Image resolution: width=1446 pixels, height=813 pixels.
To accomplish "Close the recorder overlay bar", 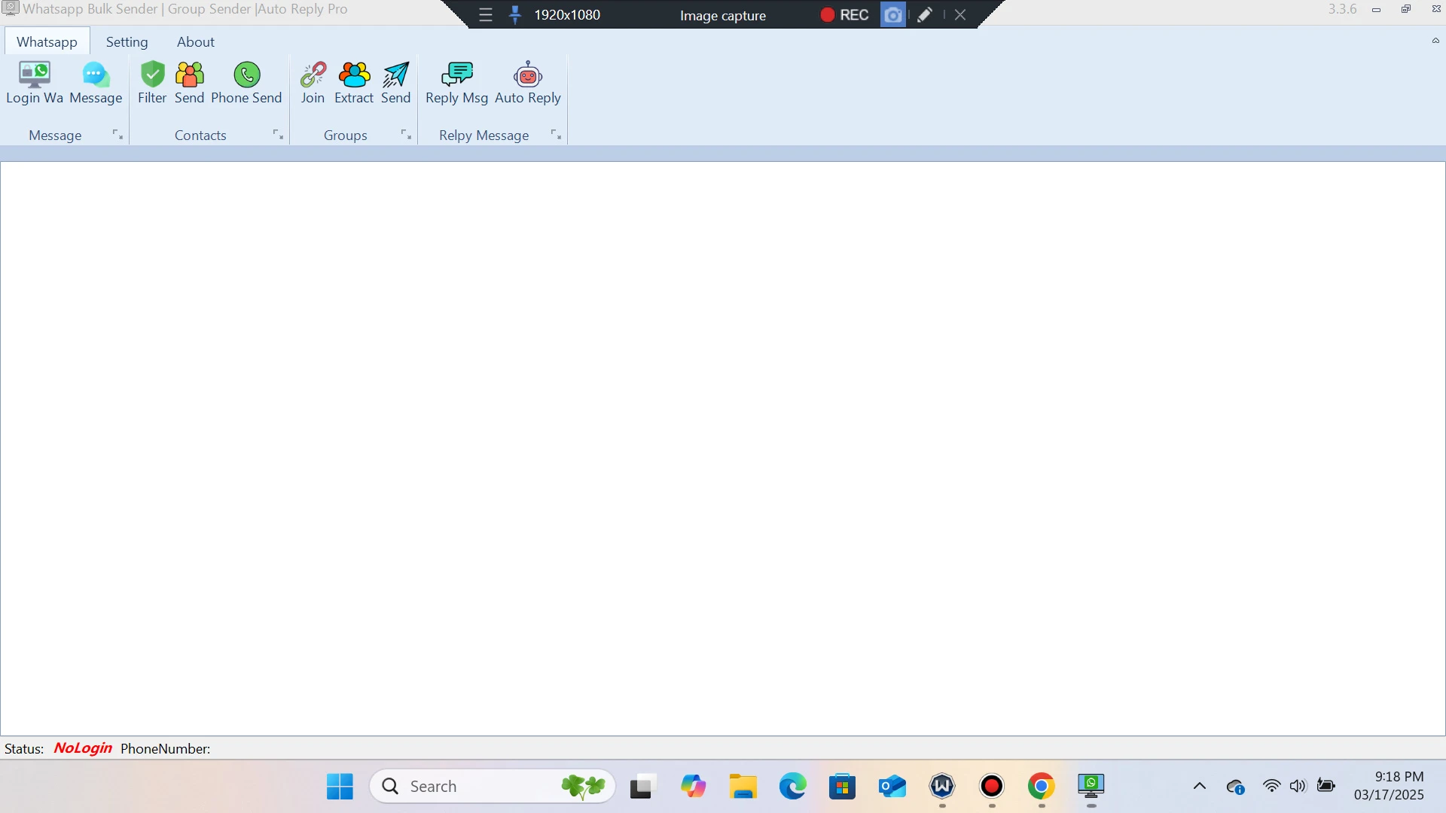I will tap(960, 15).
